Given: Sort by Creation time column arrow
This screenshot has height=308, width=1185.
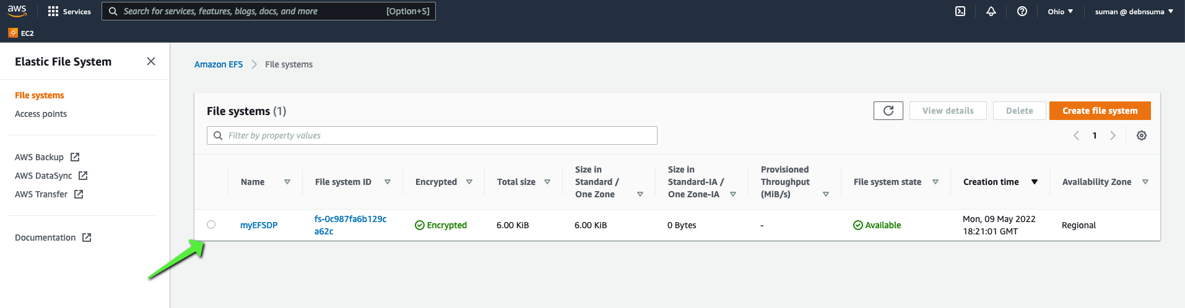Looking at the screenshot, I should tap(1035, 182).
